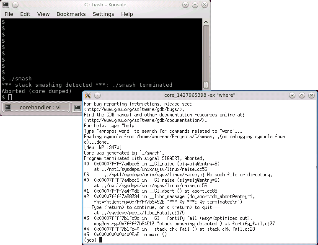
Task: Click frame #5 main () line
Action: 125,235
